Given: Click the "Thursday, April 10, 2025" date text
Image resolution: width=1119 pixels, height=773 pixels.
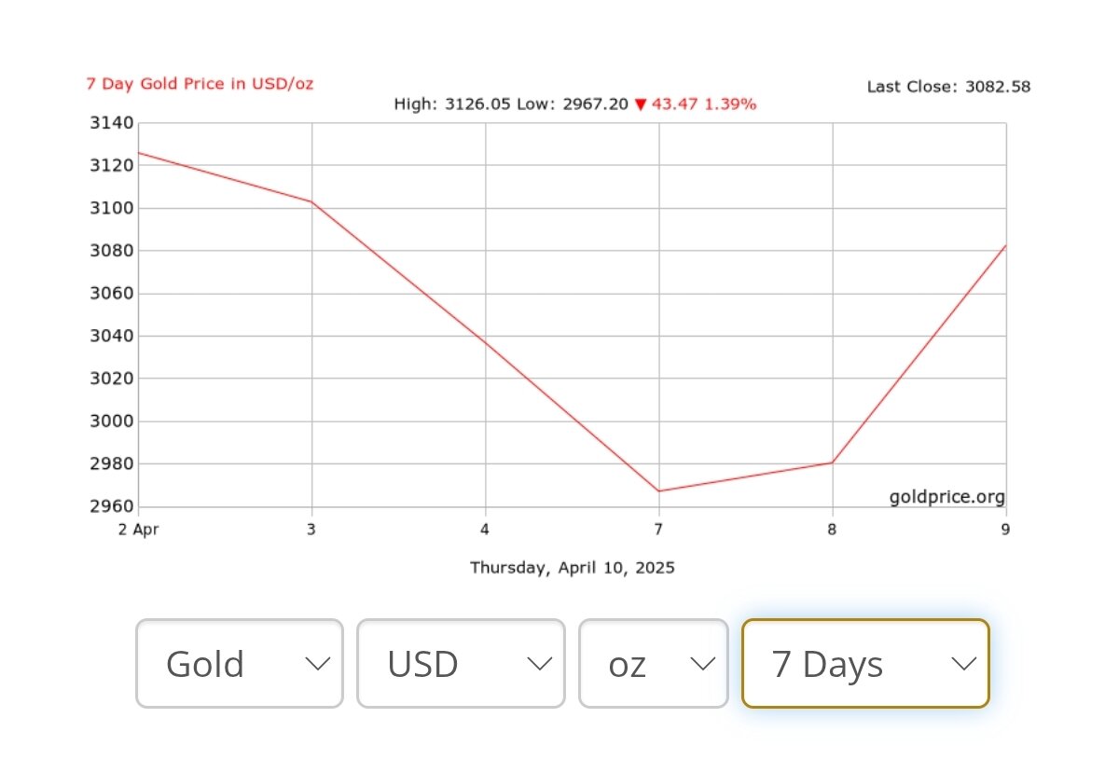Looking at the screenshot, I should 572,567.
